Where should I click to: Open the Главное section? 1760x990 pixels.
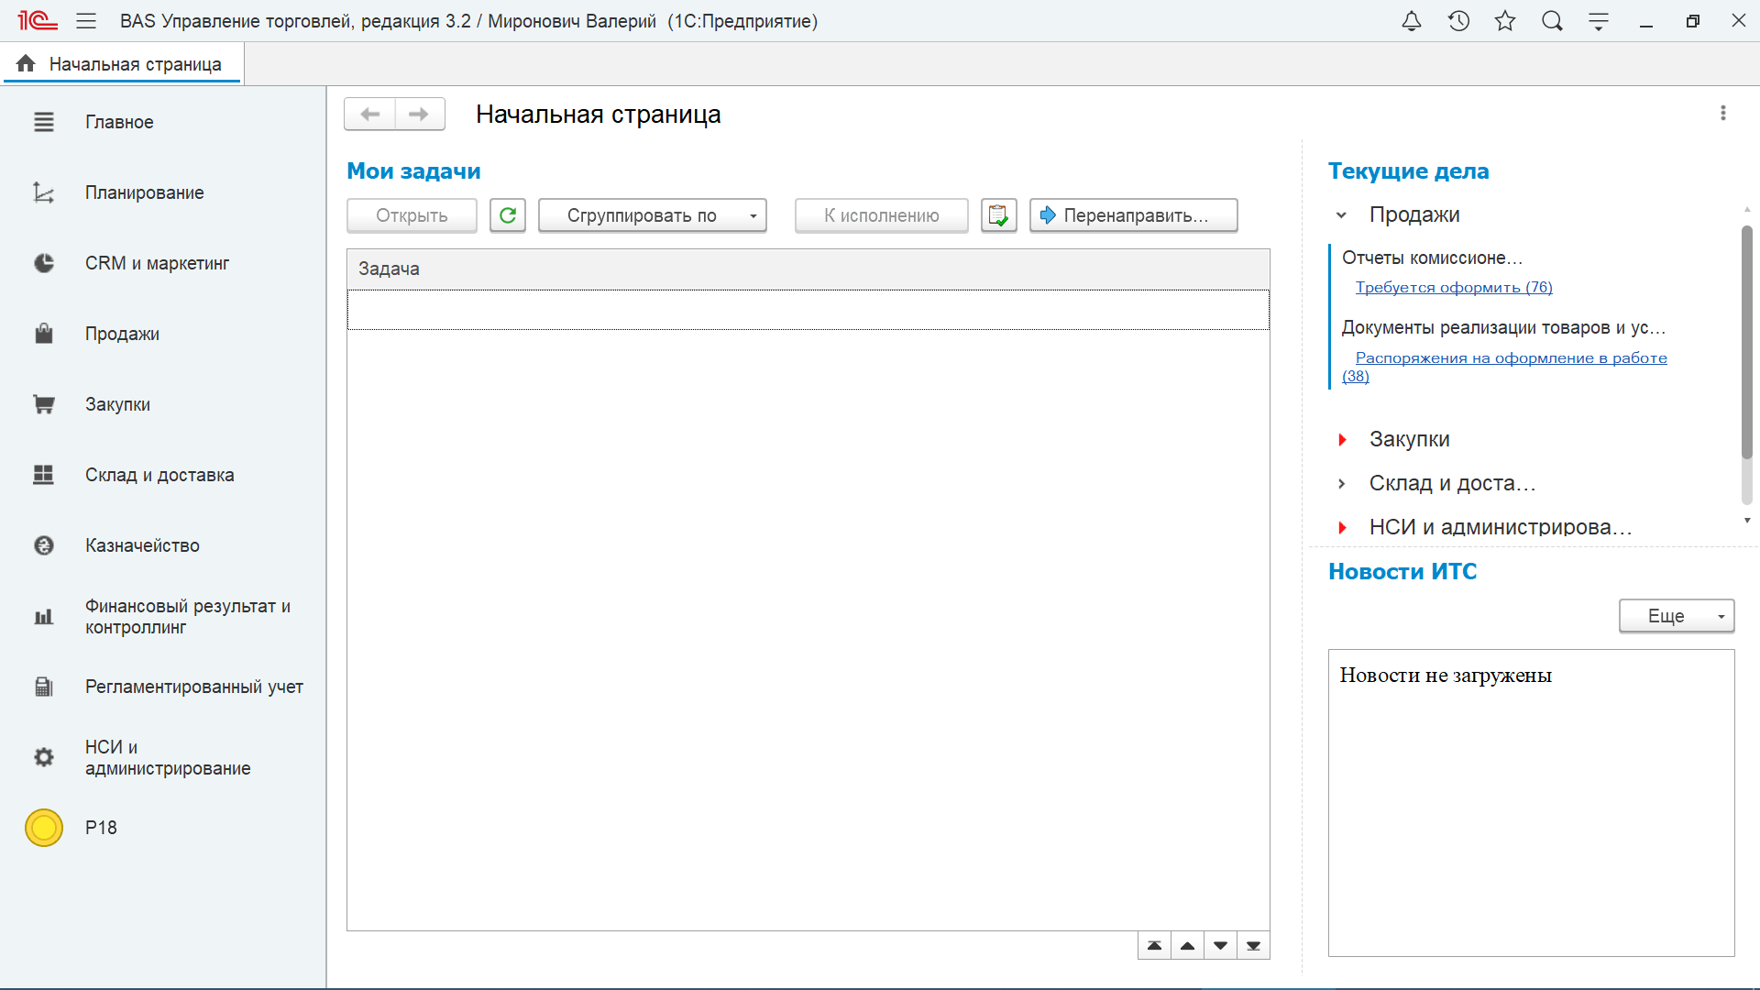click(119, 122)
